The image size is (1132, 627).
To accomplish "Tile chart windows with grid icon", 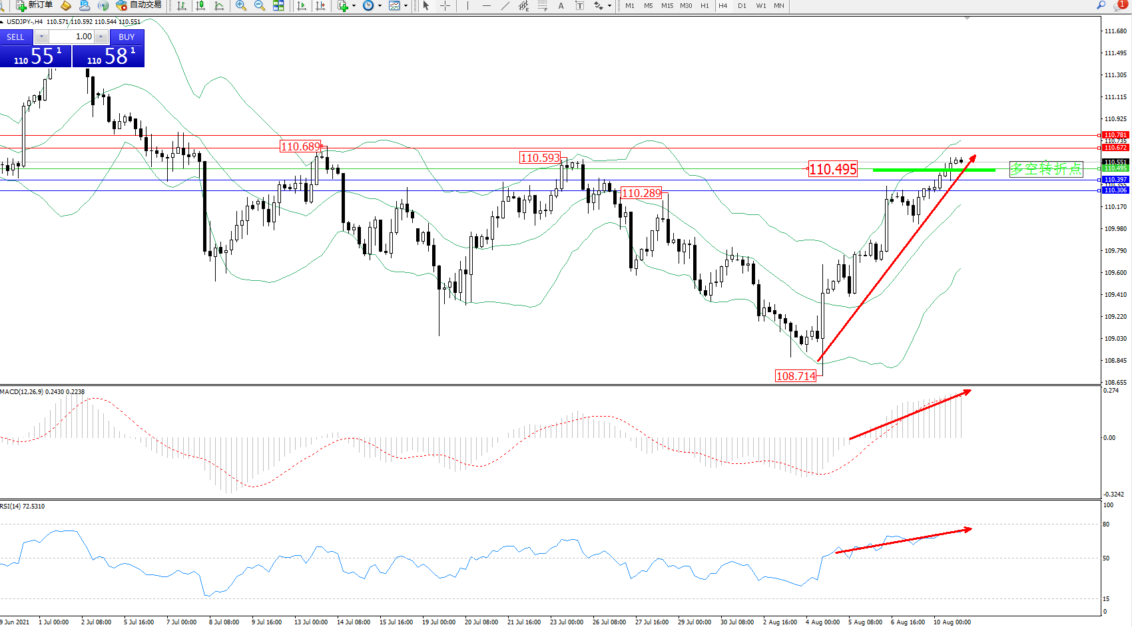I will (278, 5).
